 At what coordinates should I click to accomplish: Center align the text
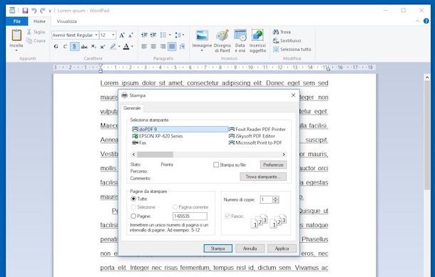(153, 46)
